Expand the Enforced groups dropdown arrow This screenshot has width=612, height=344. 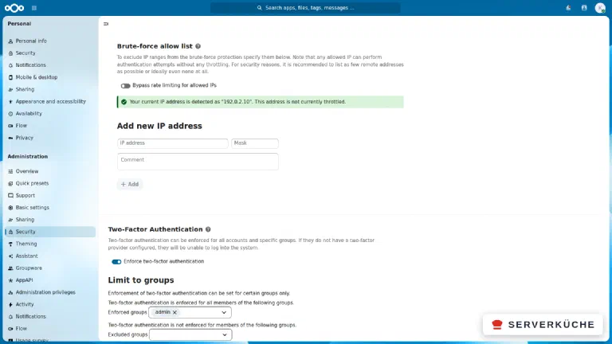coord(224,312)
